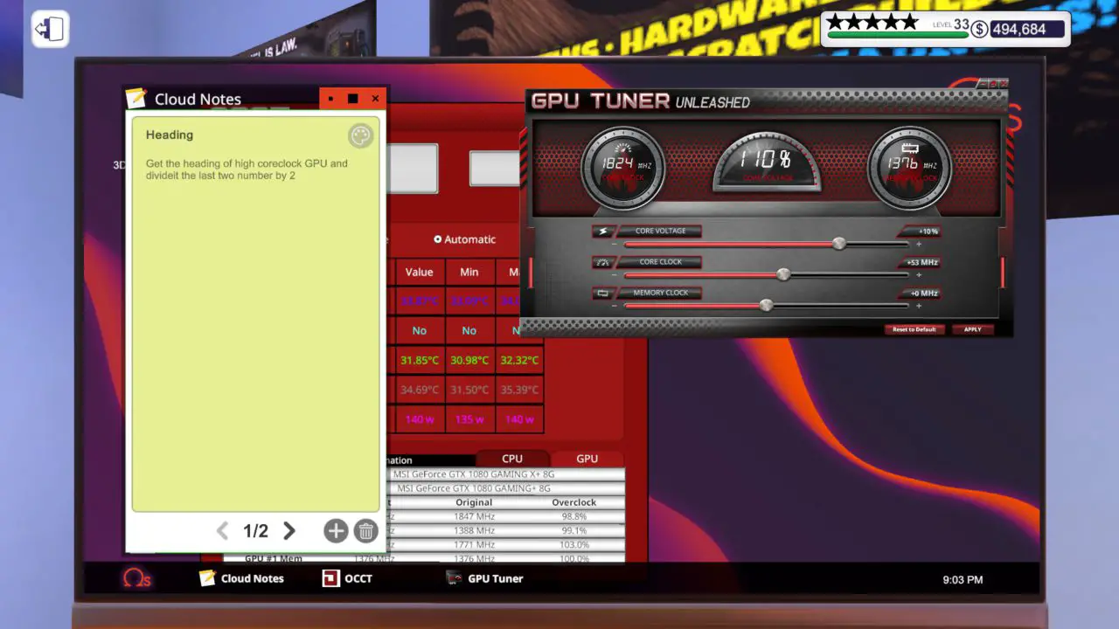Click the 'Min' column header in OCCT
Image resolution: width=1119 pixels, height=629 pixels.
[x=469, y=272]
